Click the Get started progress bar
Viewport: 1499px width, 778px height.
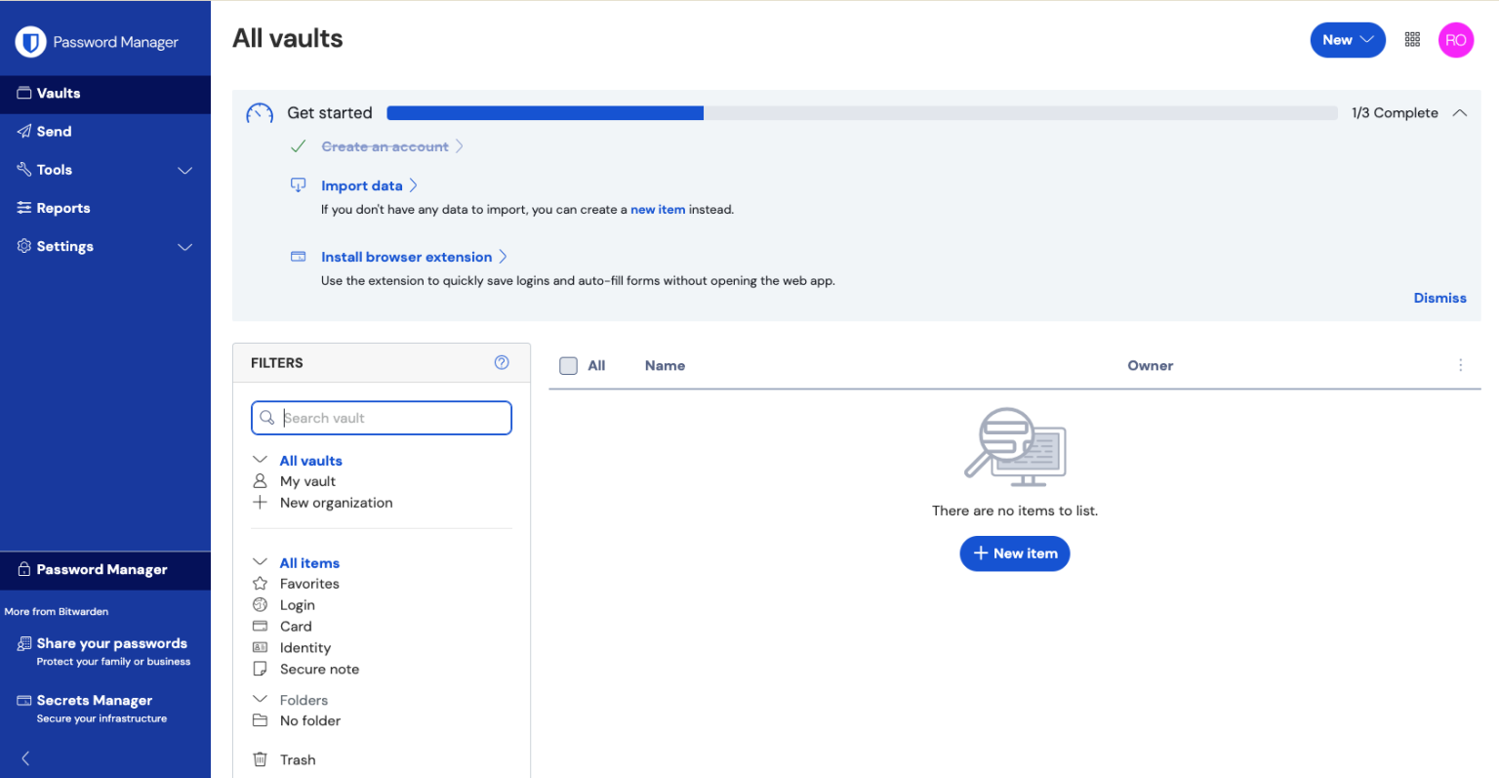click(861, 113)
